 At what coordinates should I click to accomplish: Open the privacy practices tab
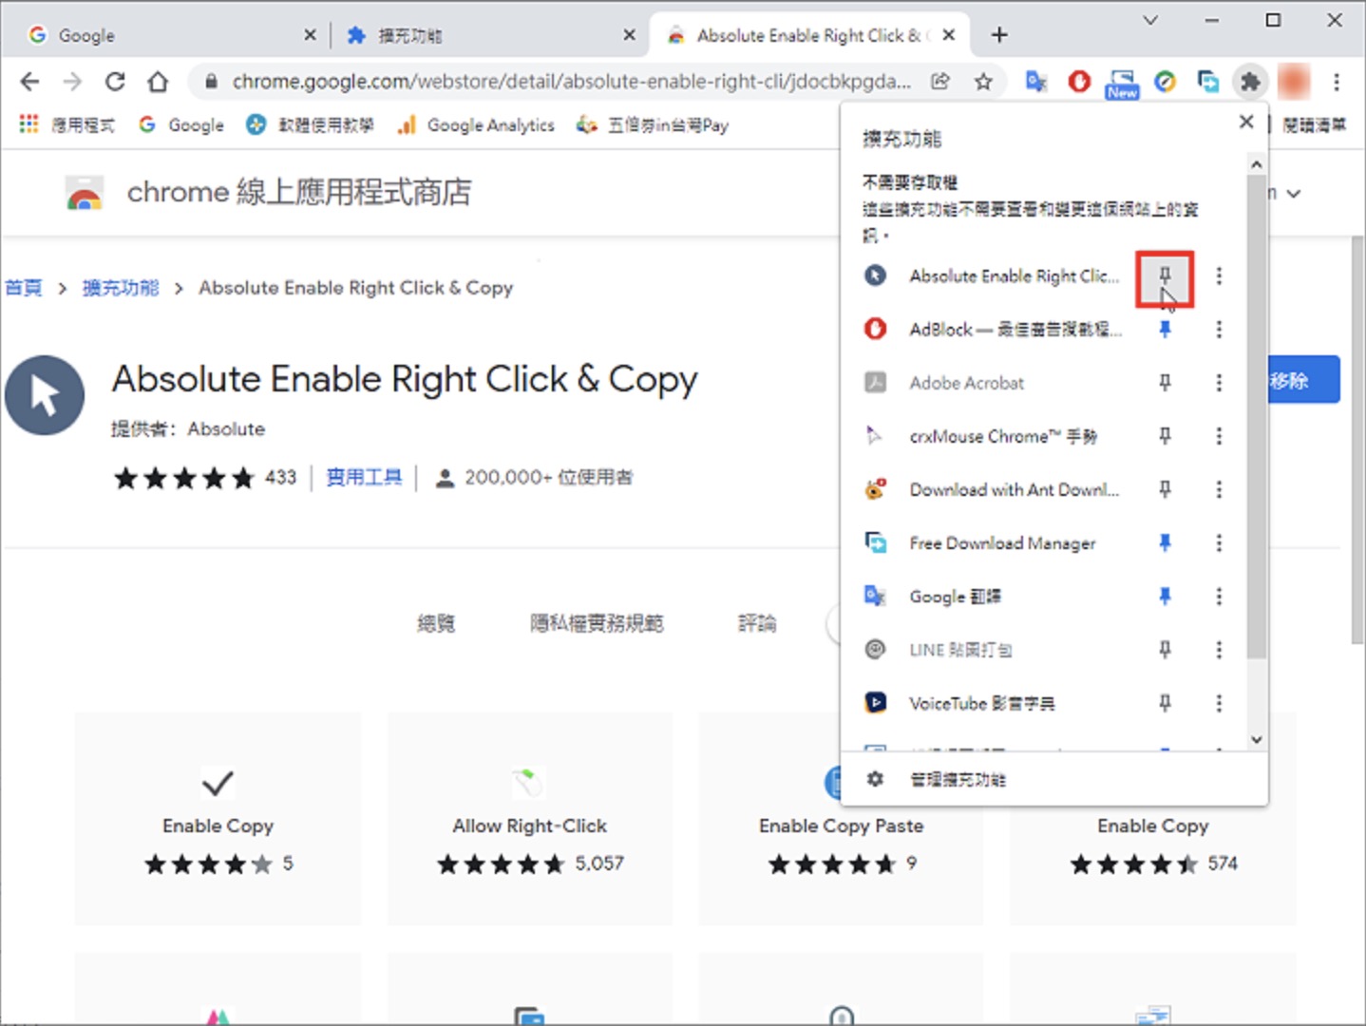coord(597,623)
